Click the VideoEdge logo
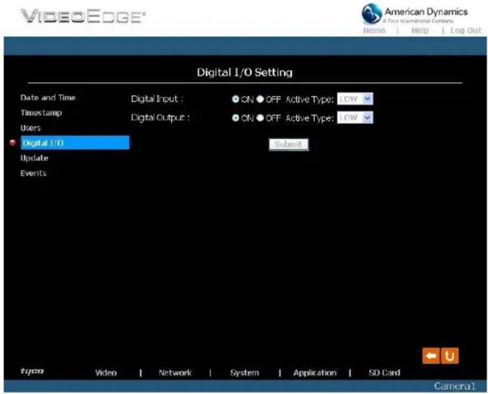The image size is (488, 394). [83, 16]
